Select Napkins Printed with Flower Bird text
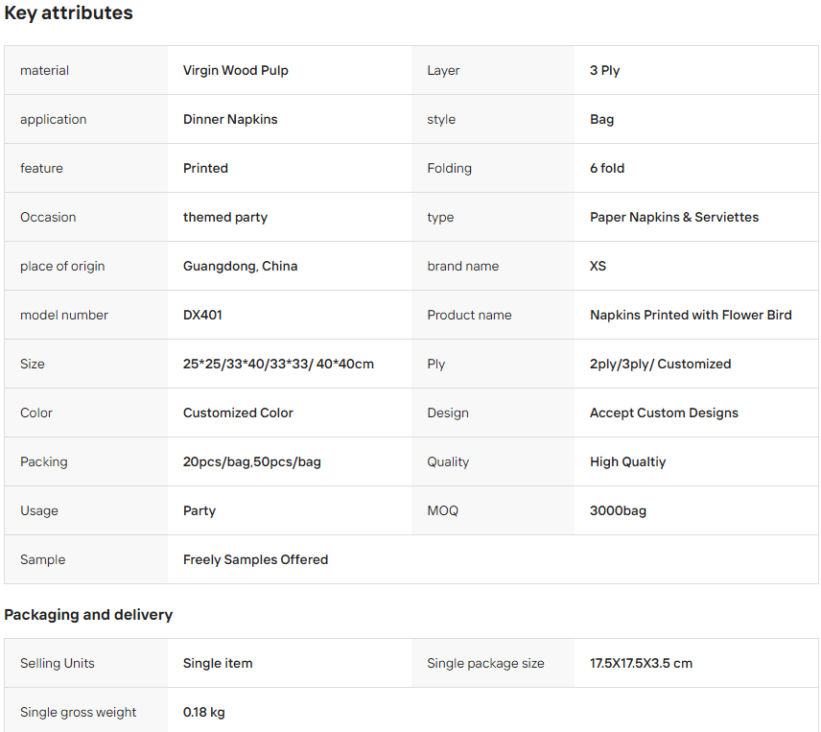 coord(691,315)
